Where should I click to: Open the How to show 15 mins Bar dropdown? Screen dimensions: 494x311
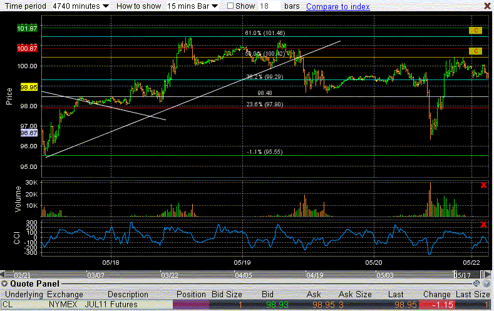coord(192,6)
